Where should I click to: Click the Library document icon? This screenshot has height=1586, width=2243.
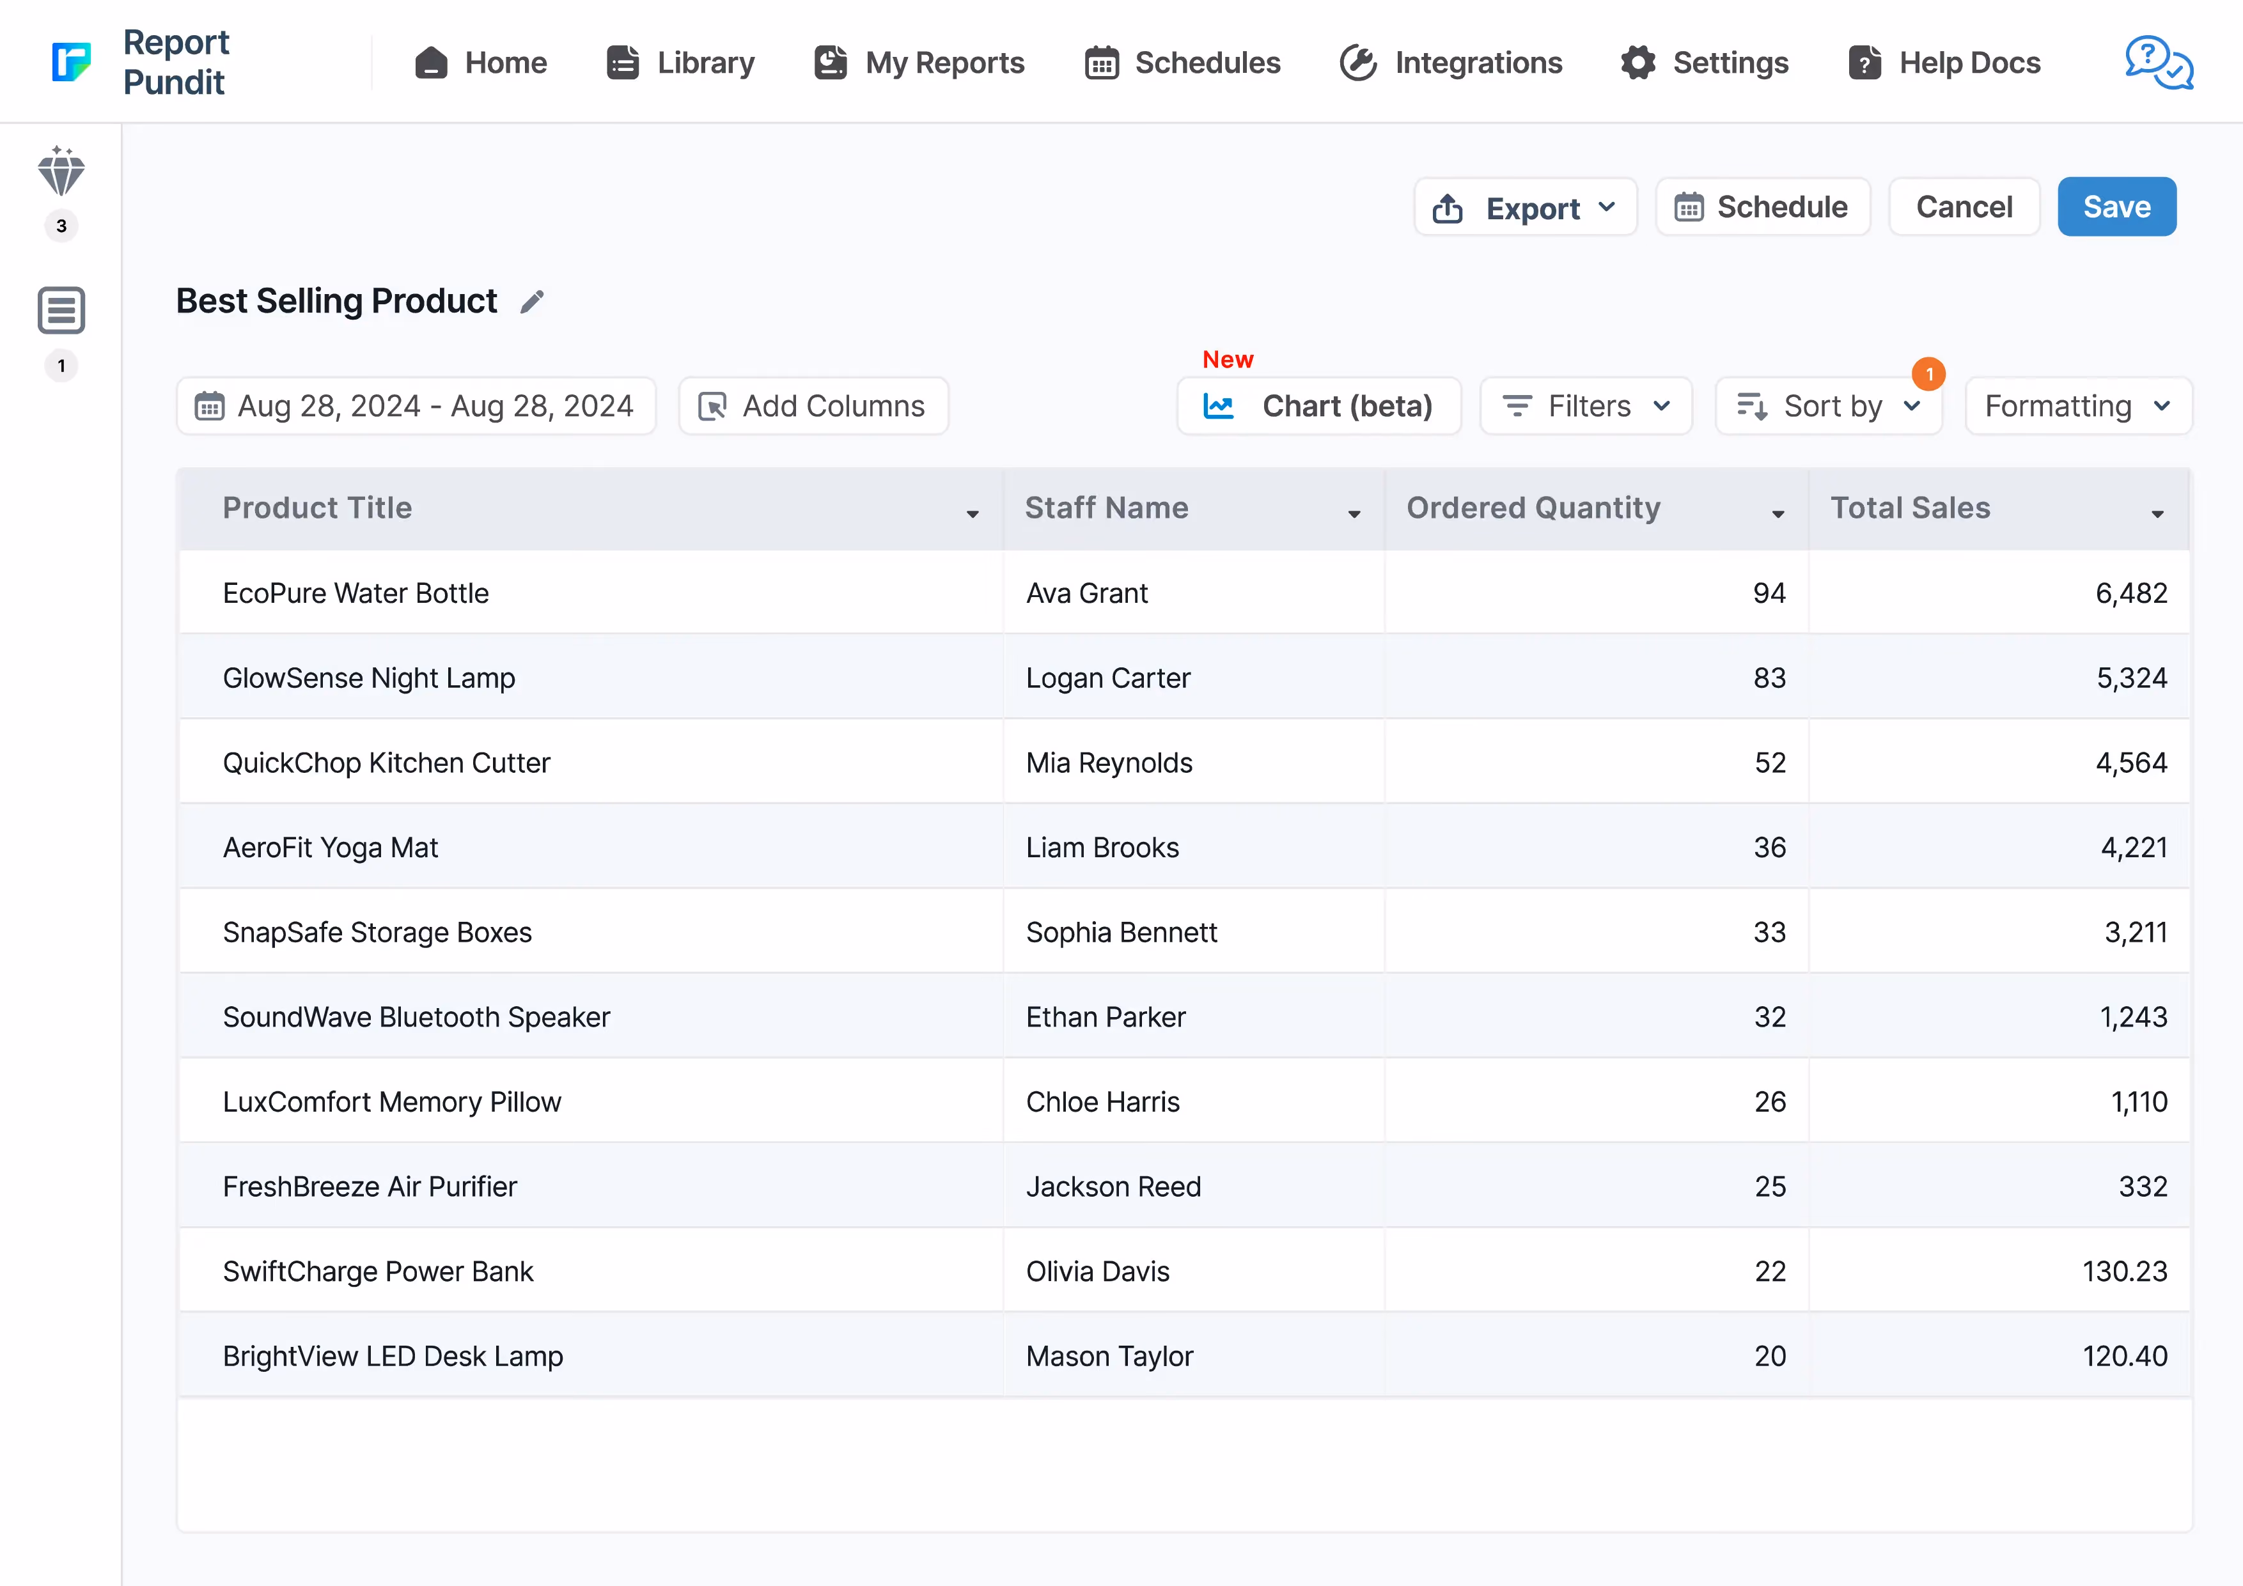(623, 63)
